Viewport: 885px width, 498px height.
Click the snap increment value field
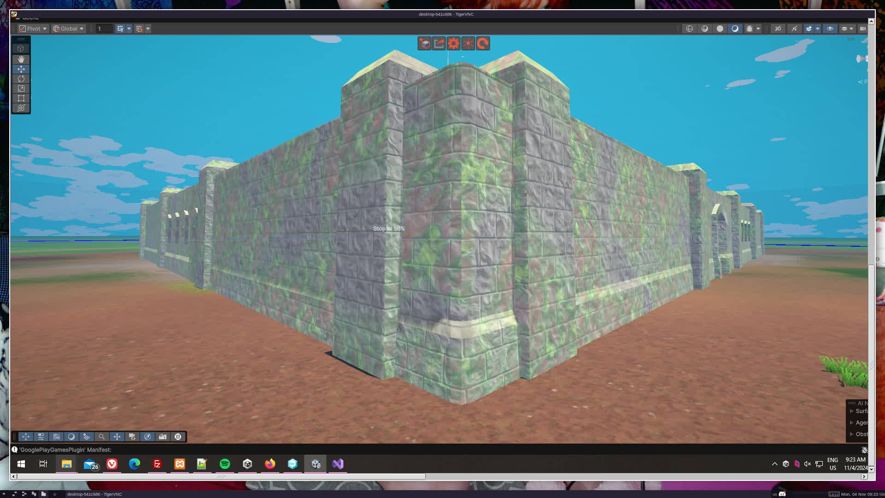click(104, 29)
